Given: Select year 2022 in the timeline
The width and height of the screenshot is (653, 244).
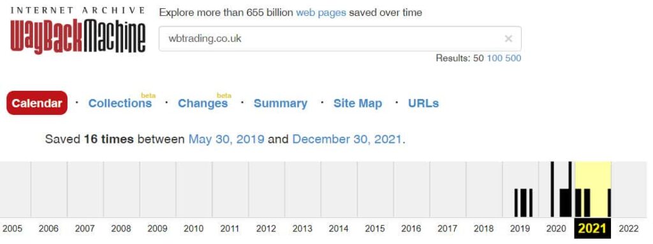Looking at the screenshot, I should tap(628, 229).
